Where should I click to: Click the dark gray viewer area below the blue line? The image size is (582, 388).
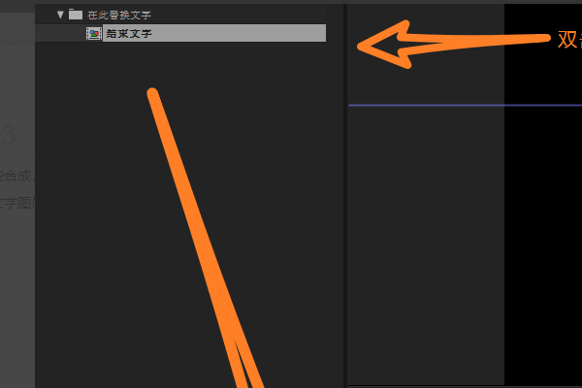click(x=426, y=245)
